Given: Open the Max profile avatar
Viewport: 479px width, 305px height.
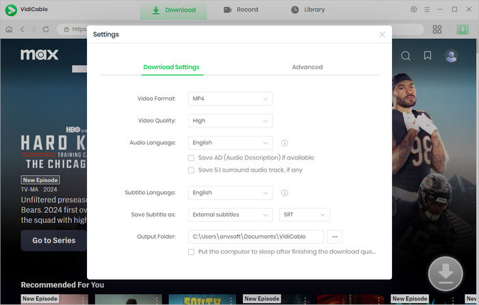Looking at the screenshot, I should (451, 56).
